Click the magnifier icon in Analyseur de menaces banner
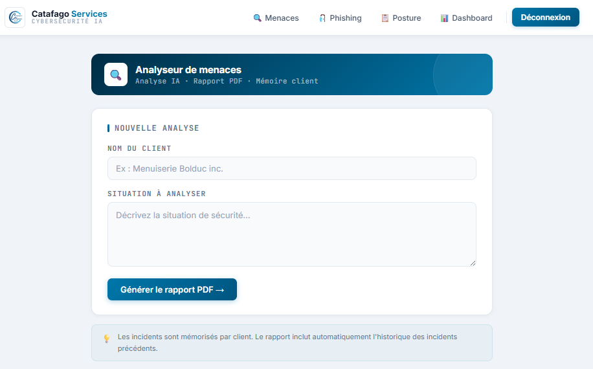The height and width of the screenshot is (369, 593). (116, 74)
